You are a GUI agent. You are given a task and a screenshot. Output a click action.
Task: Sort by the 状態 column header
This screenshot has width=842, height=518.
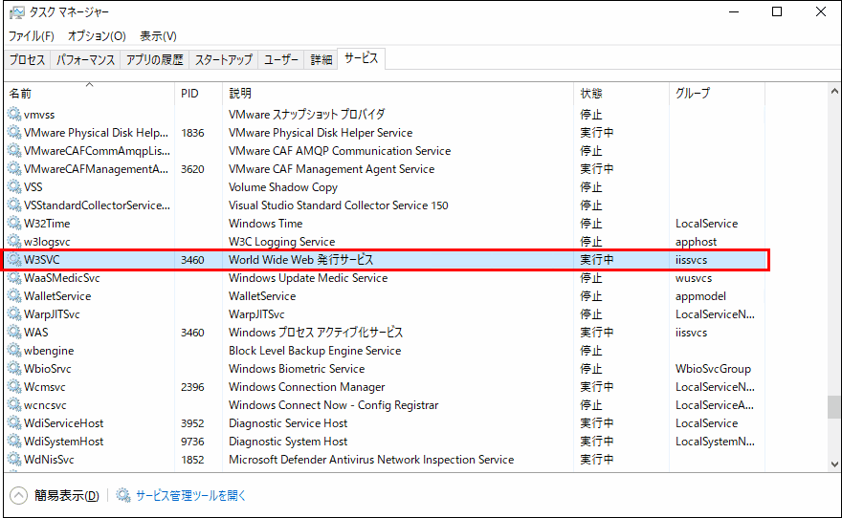coord(621,94)
